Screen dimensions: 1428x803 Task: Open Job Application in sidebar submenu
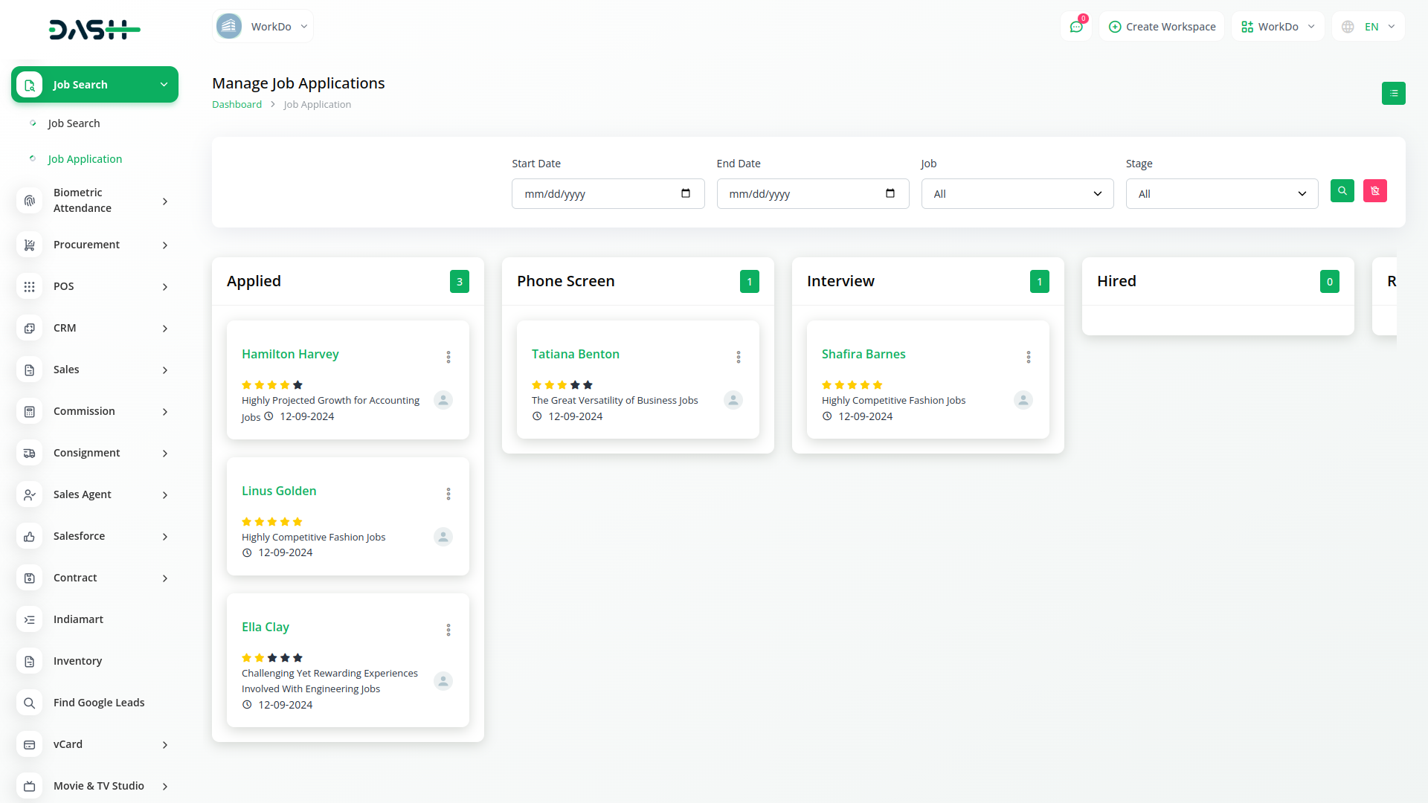85,159
